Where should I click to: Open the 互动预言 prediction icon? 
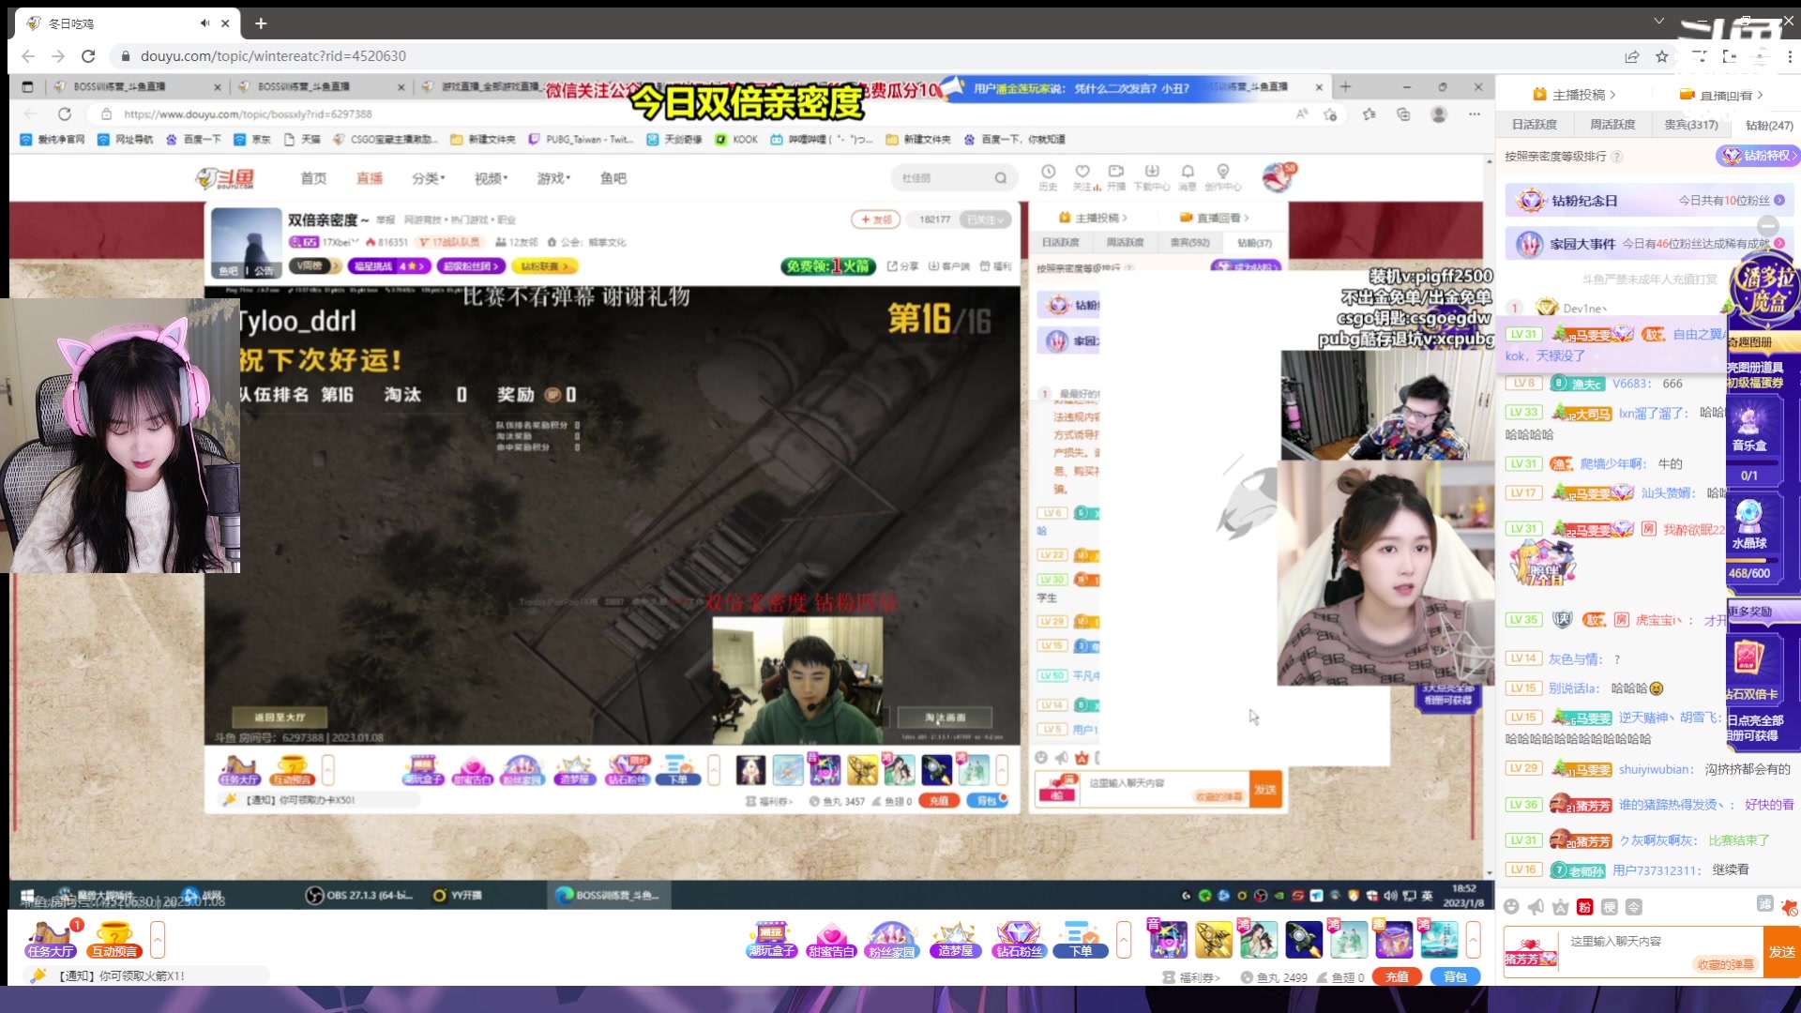(x=114, y=939)
